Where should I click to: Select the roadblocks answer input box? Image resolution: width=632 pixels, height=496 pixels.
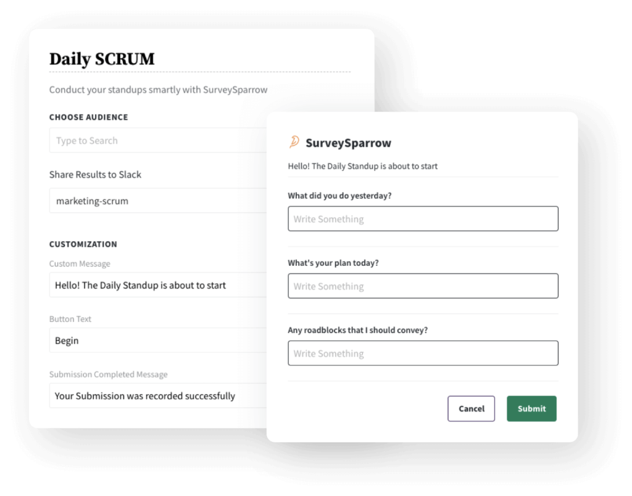coord(423,353)
